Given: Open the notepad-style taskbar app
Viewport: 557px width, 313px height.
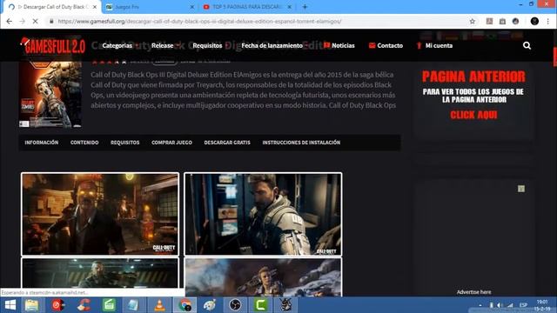Looking at the screenshot, I should 133,305.
